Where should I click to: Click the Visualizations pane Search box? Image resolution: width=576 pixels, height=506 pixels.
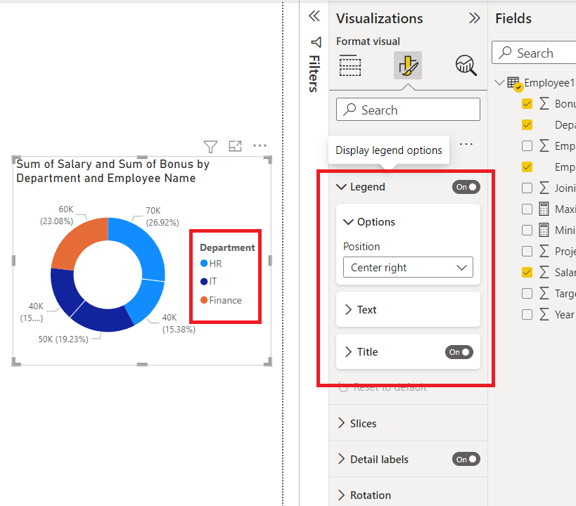coord(408,110)
